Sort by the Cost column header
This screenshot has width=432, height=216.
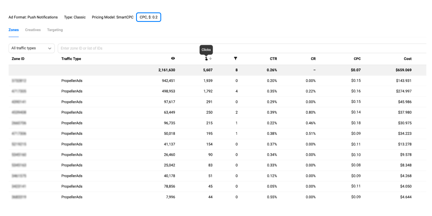[407, 59]
